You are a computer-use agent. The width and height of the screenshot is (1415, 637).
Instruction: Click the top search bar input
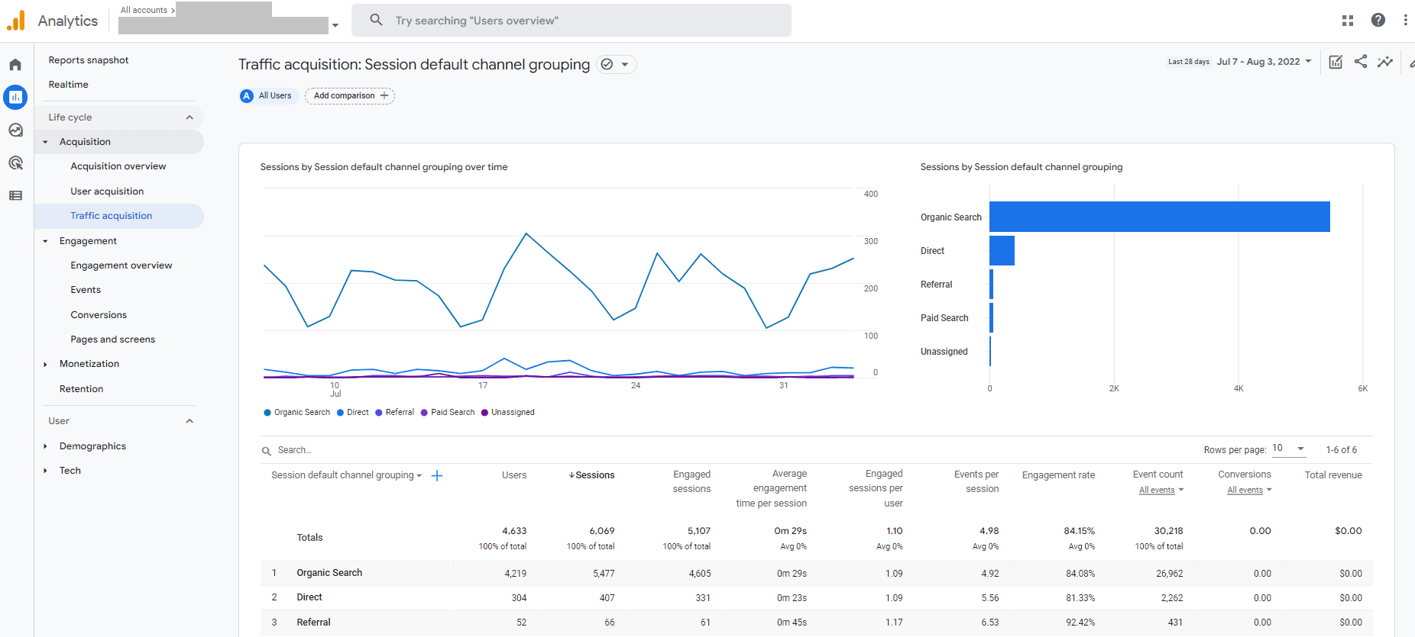572,21
